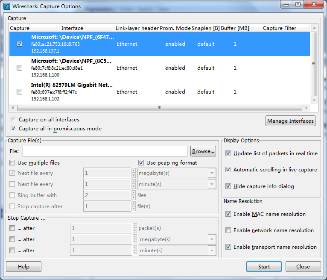Toggle Capture all in promiscuous mode

[x=14, y=129]
